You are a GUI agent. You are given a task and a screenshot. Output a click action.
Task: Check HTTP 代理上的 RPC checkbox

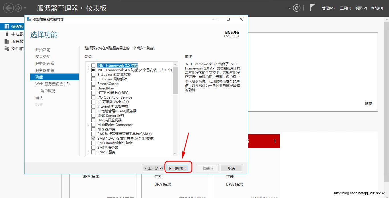tap(93, 93)
